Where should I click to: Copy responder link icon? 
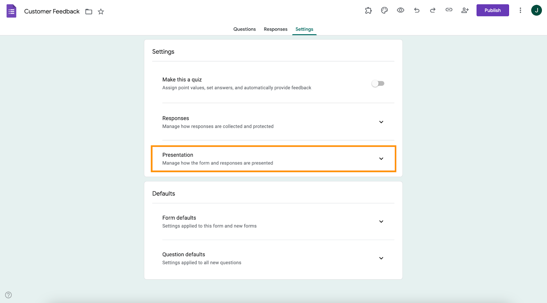pyautogui.click(x=449, y=10)
